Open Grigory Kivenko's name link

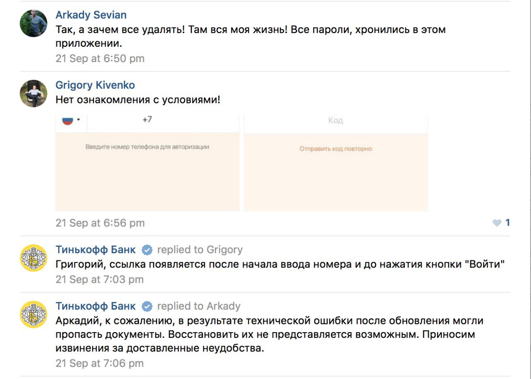95,85
